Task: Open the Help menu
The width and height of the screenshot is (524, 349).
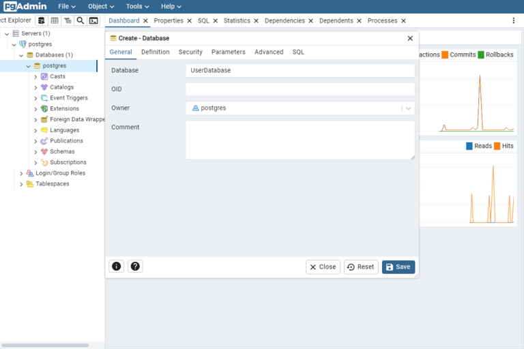Action: point(171,6)
